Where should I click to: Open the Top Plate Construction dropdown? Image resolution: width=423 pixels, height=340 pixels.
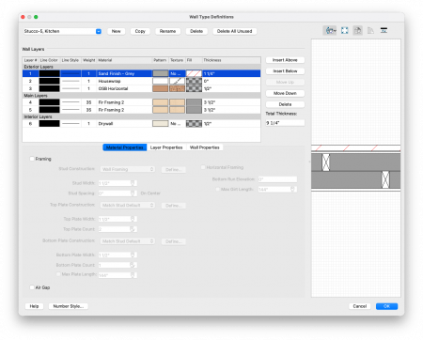tap(128, 205)
